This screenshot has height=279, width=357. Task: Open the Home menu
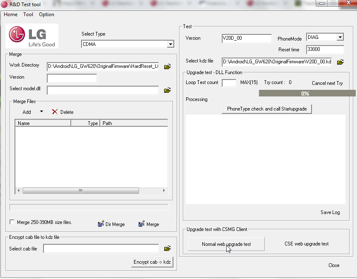click(x=10, y=14)
